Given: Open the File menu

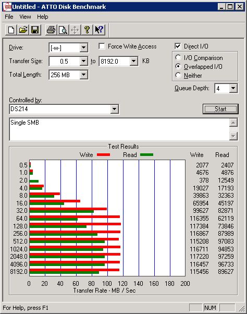Looking at the screenshot, I should click(x=9, y=17).
